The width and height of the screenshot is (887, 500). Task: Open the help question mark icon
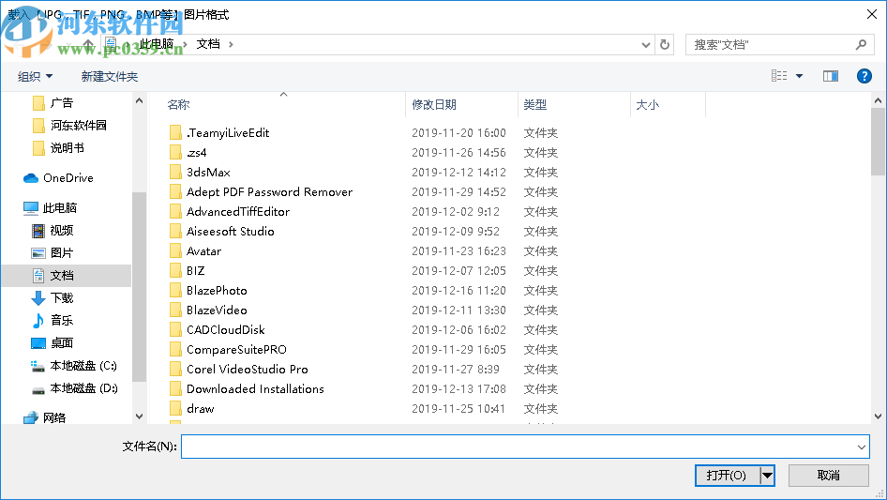pyautogui.click(x=864, y=76)
